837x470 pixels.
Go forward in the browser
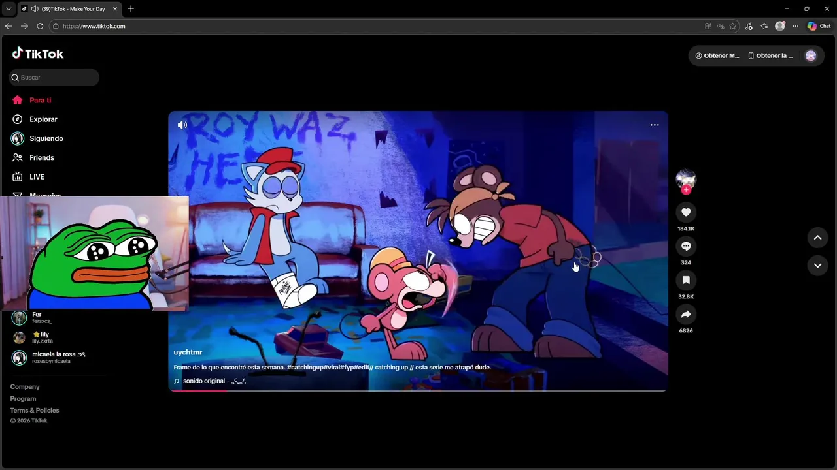pyautogui.click(x=24, y=26)
